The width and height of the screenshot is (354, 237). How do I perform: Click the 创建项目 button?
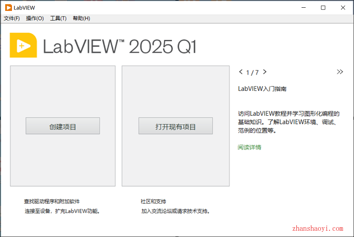point(63,126)
